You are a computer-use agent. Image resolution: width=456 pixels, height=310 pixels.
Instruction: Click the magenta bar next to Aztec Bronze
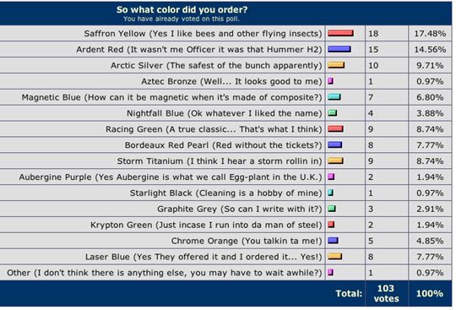coord(331,81)
